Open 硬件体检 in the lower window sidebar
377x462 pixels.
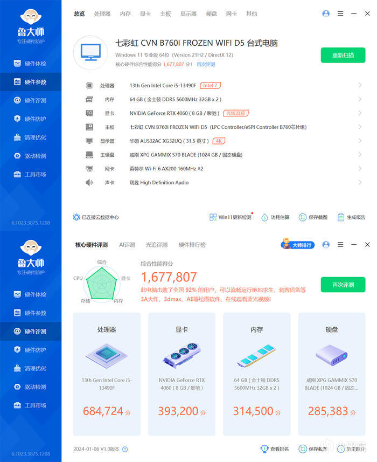tap(30, 294)
